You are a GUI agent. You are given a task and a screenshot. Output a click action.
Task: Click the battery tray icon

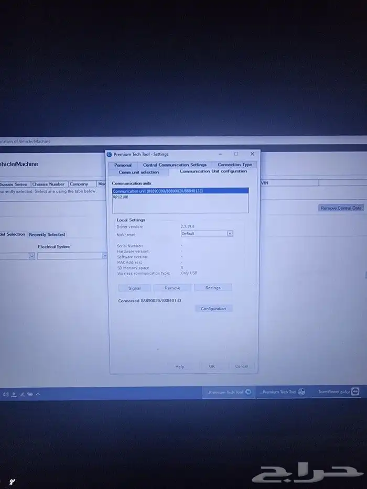[30, 394]
